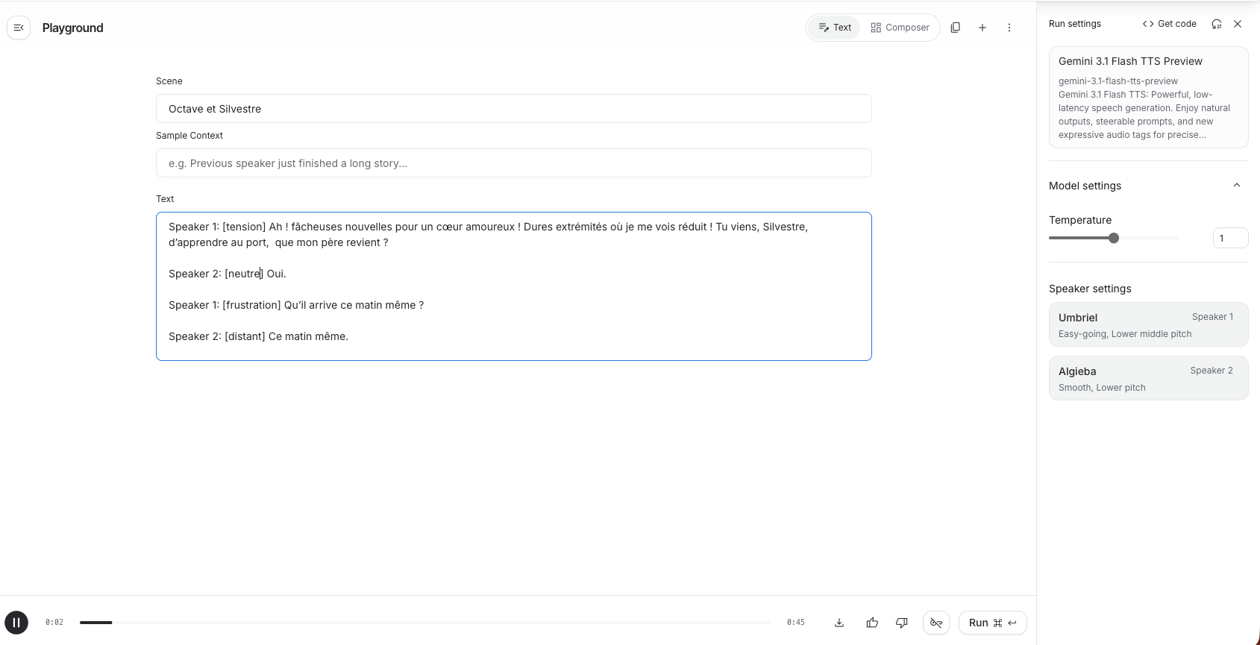1260x645 pixels.
Task: Collapse the left sidebar menu icon
Action: (19, 28)
